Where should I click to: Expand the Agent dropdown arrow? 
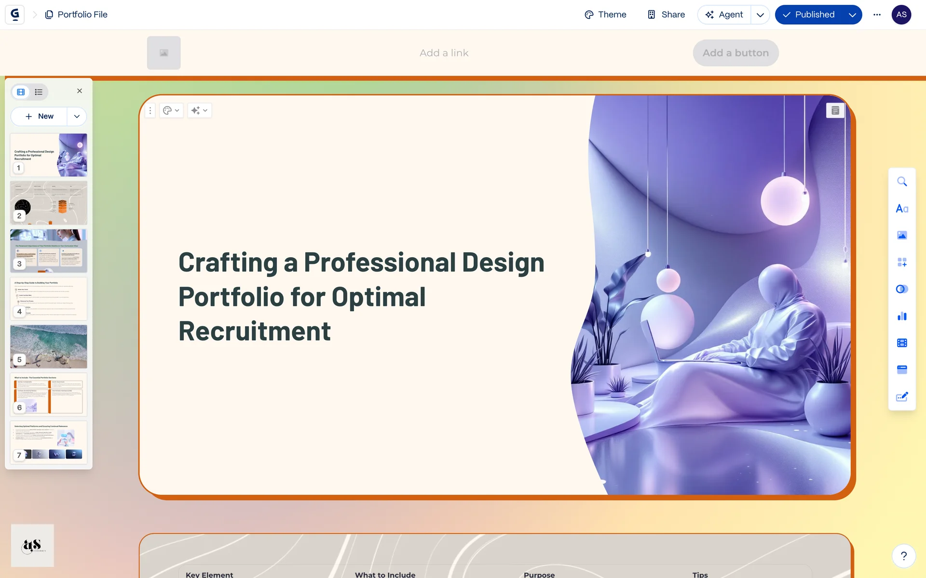point(760,15)
